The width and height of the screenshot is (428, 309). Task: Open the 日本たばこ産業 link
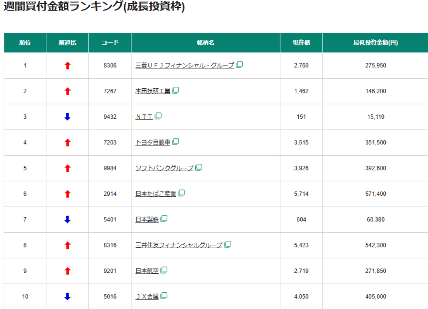tap(155, 194)
